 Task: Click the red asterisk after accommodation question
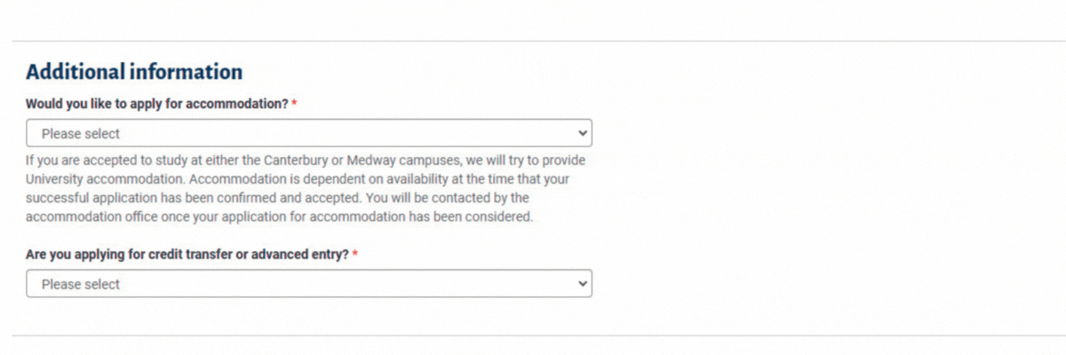tap(294, 104)
